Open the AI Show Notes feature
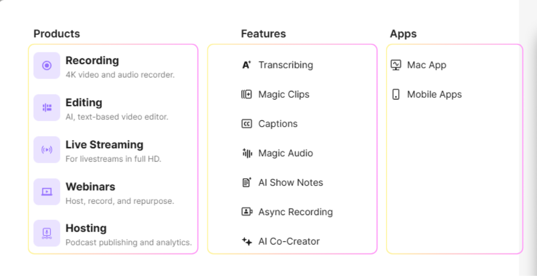Viewport: 537px width, 276px height. (x=291, y=182)
